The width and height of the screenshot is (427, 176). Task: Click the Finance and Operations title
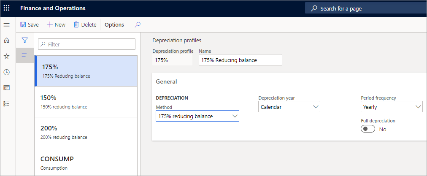pos(53,8)
